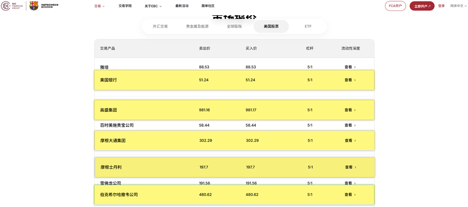
Task: Click the 雅培 product name
Action: (104, 67)
